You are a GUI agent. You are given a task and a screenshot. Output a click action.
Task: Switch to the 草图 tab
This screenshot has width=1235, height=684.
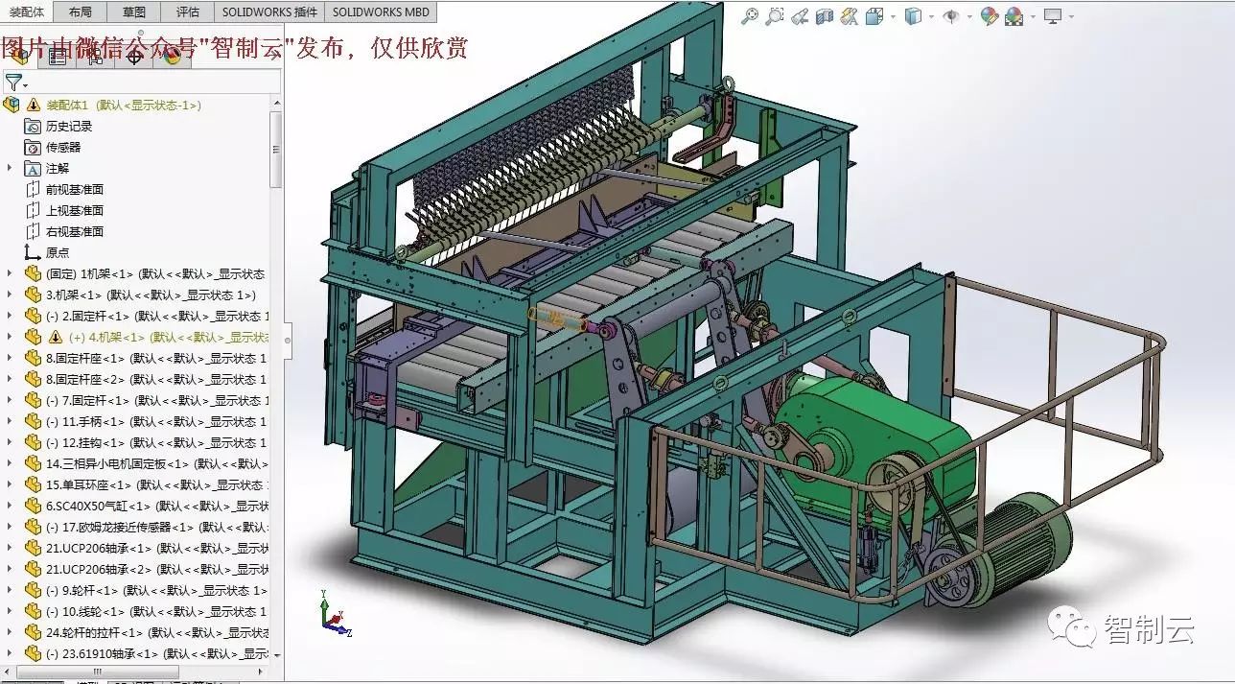click(x=134, y=12)
